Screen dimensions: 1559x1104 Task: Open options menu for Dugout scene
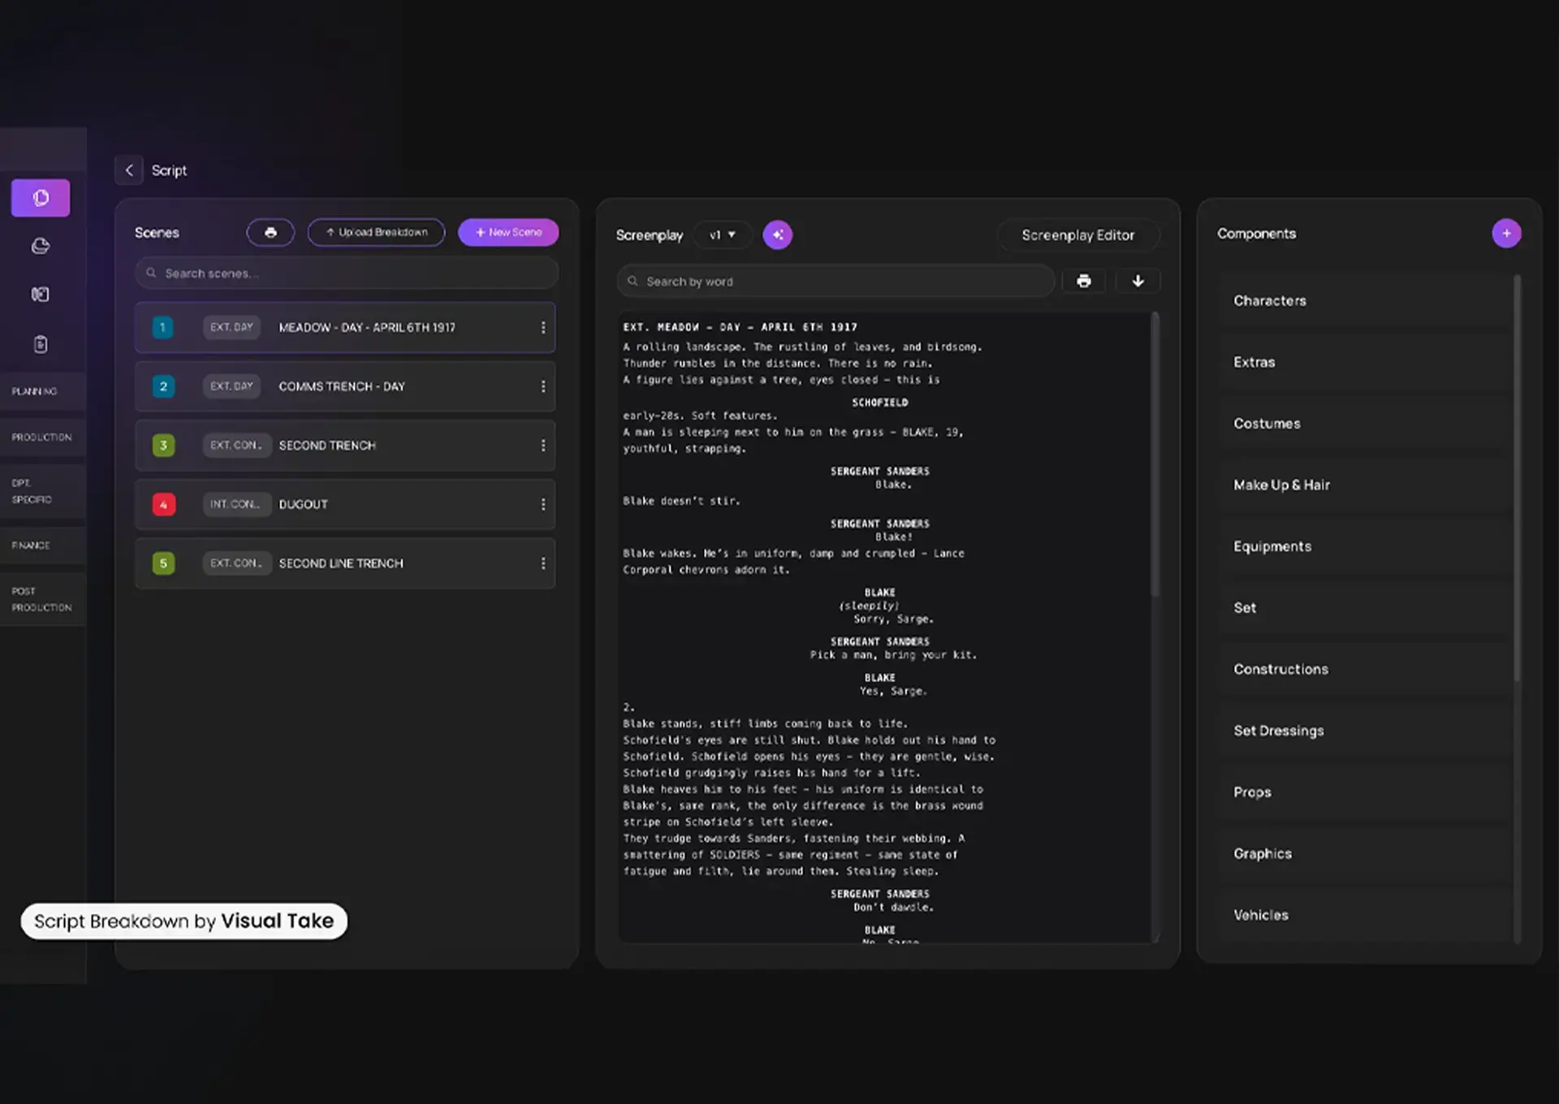click(543, 504)
